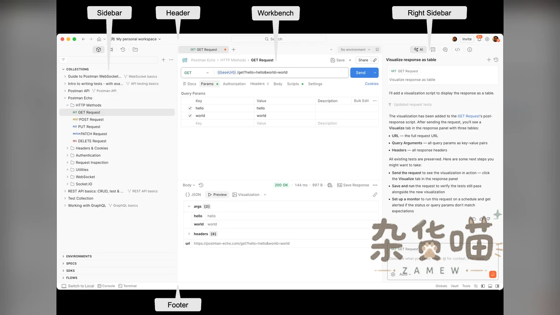Viewport: 560px width, 315px height.
Task: Click the notifications bell icon
Action: 479,39
